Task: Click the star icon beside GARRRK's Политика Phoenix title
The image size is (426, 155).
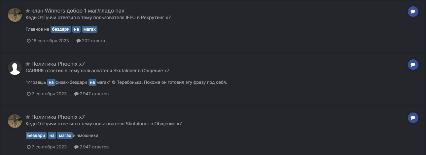Action: pyautogui.click(x=28, y=64)
